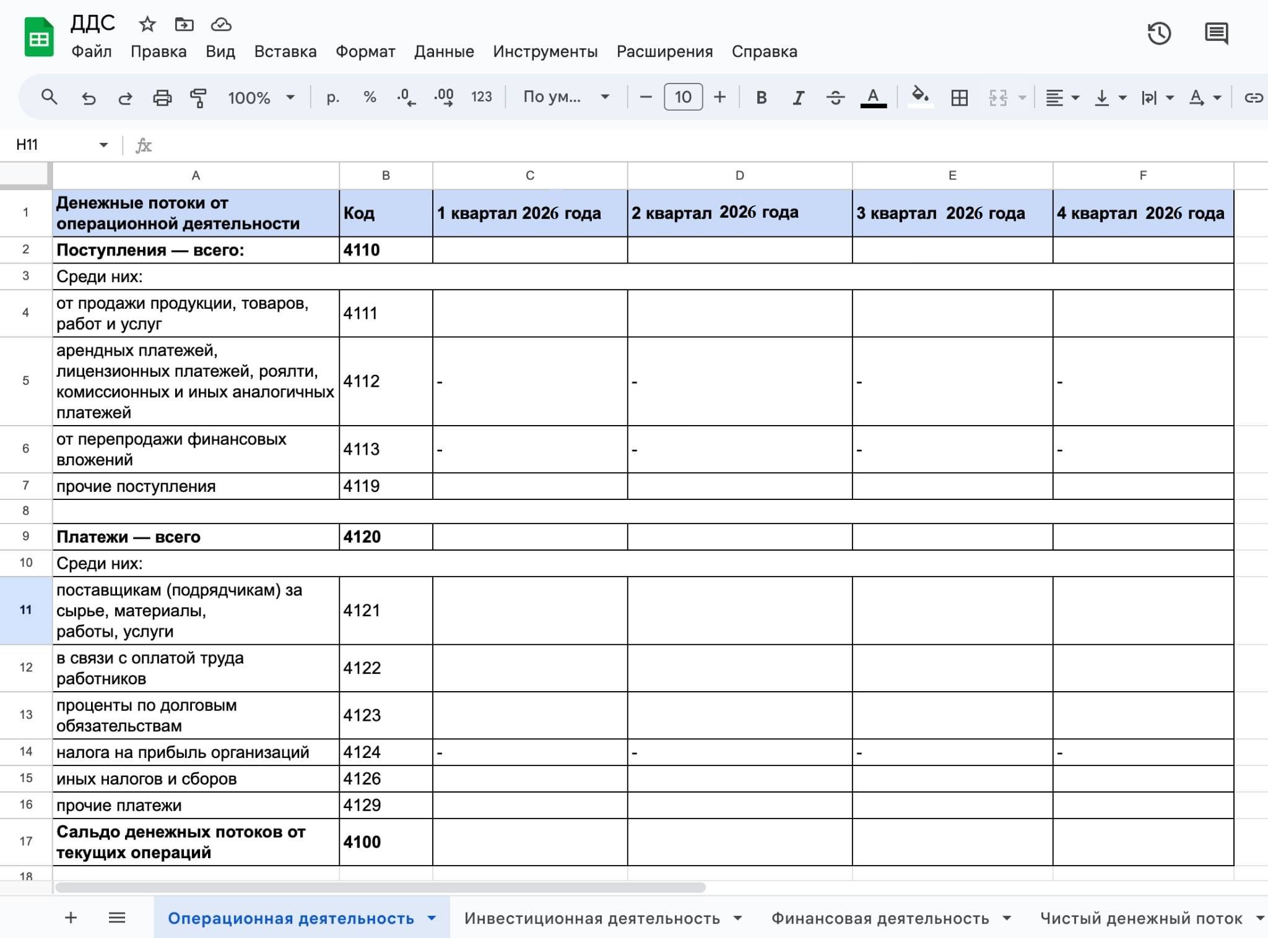The image size is (1268, 938).
Task: Click the undo arrow icon
Action: pos(89,98)
